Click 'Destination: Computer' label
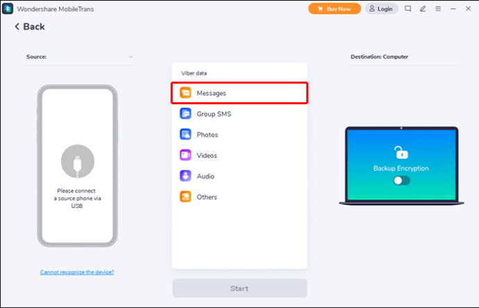The width and height of the screenshot is (479, 308). 380,56
